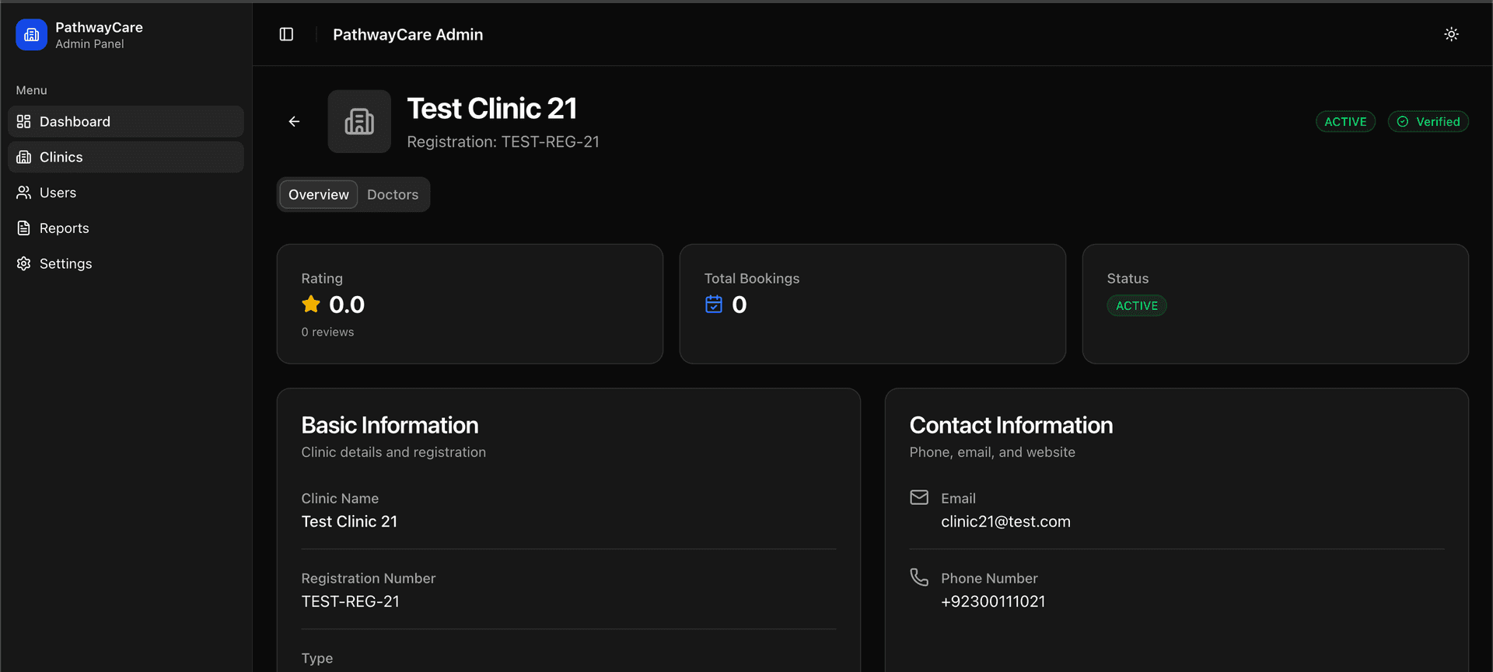Click the yellow rating star icon
Viewport: 1493px width, 672px height.
point(311,305)
